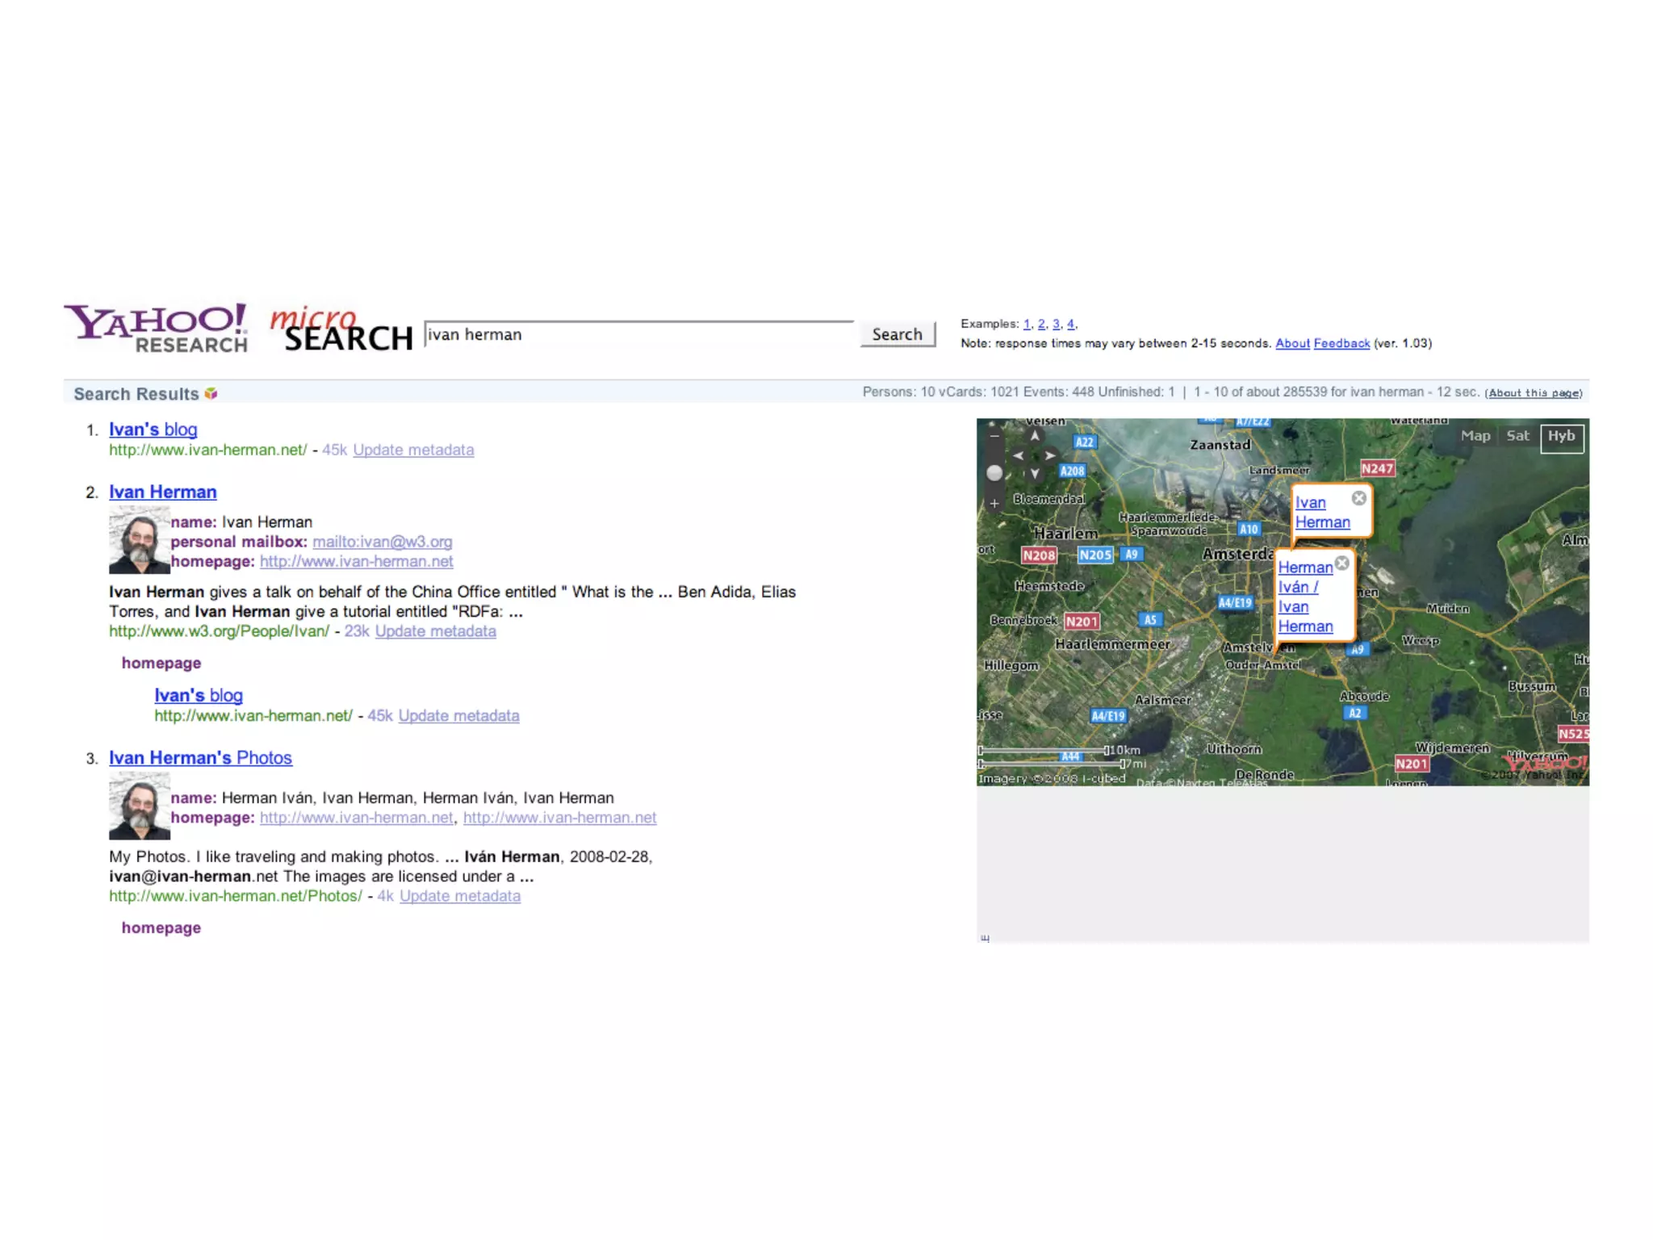The width and height of the screenshot is (1653, 1240).
Task: Update metadata for w3.org/People/Ivan result
Action: click(436, 631)
